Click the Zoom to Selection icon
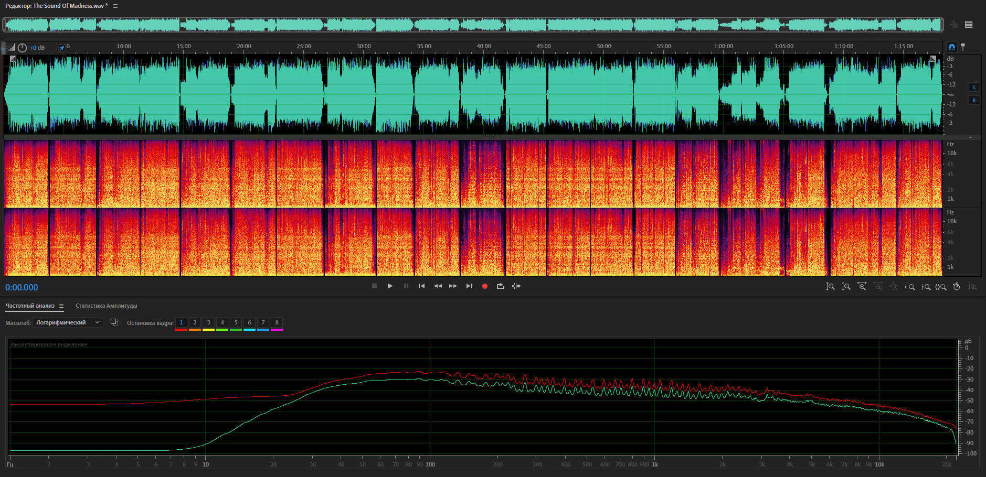Viewport: 986px width, 477px height. tap(941, 287)
